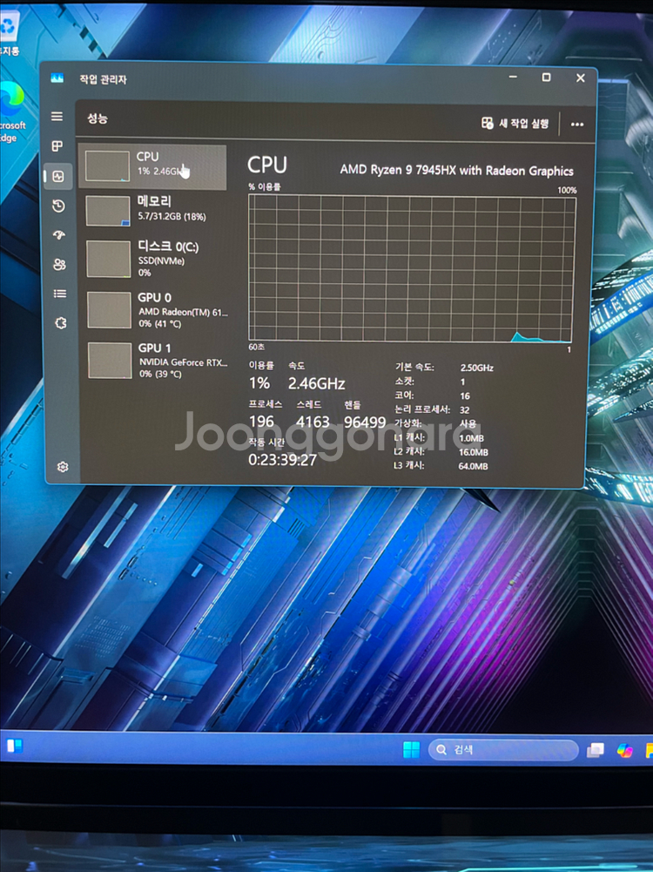Open the Users icon in sidebar
The image size is (653, 872).
pos(59,265)
